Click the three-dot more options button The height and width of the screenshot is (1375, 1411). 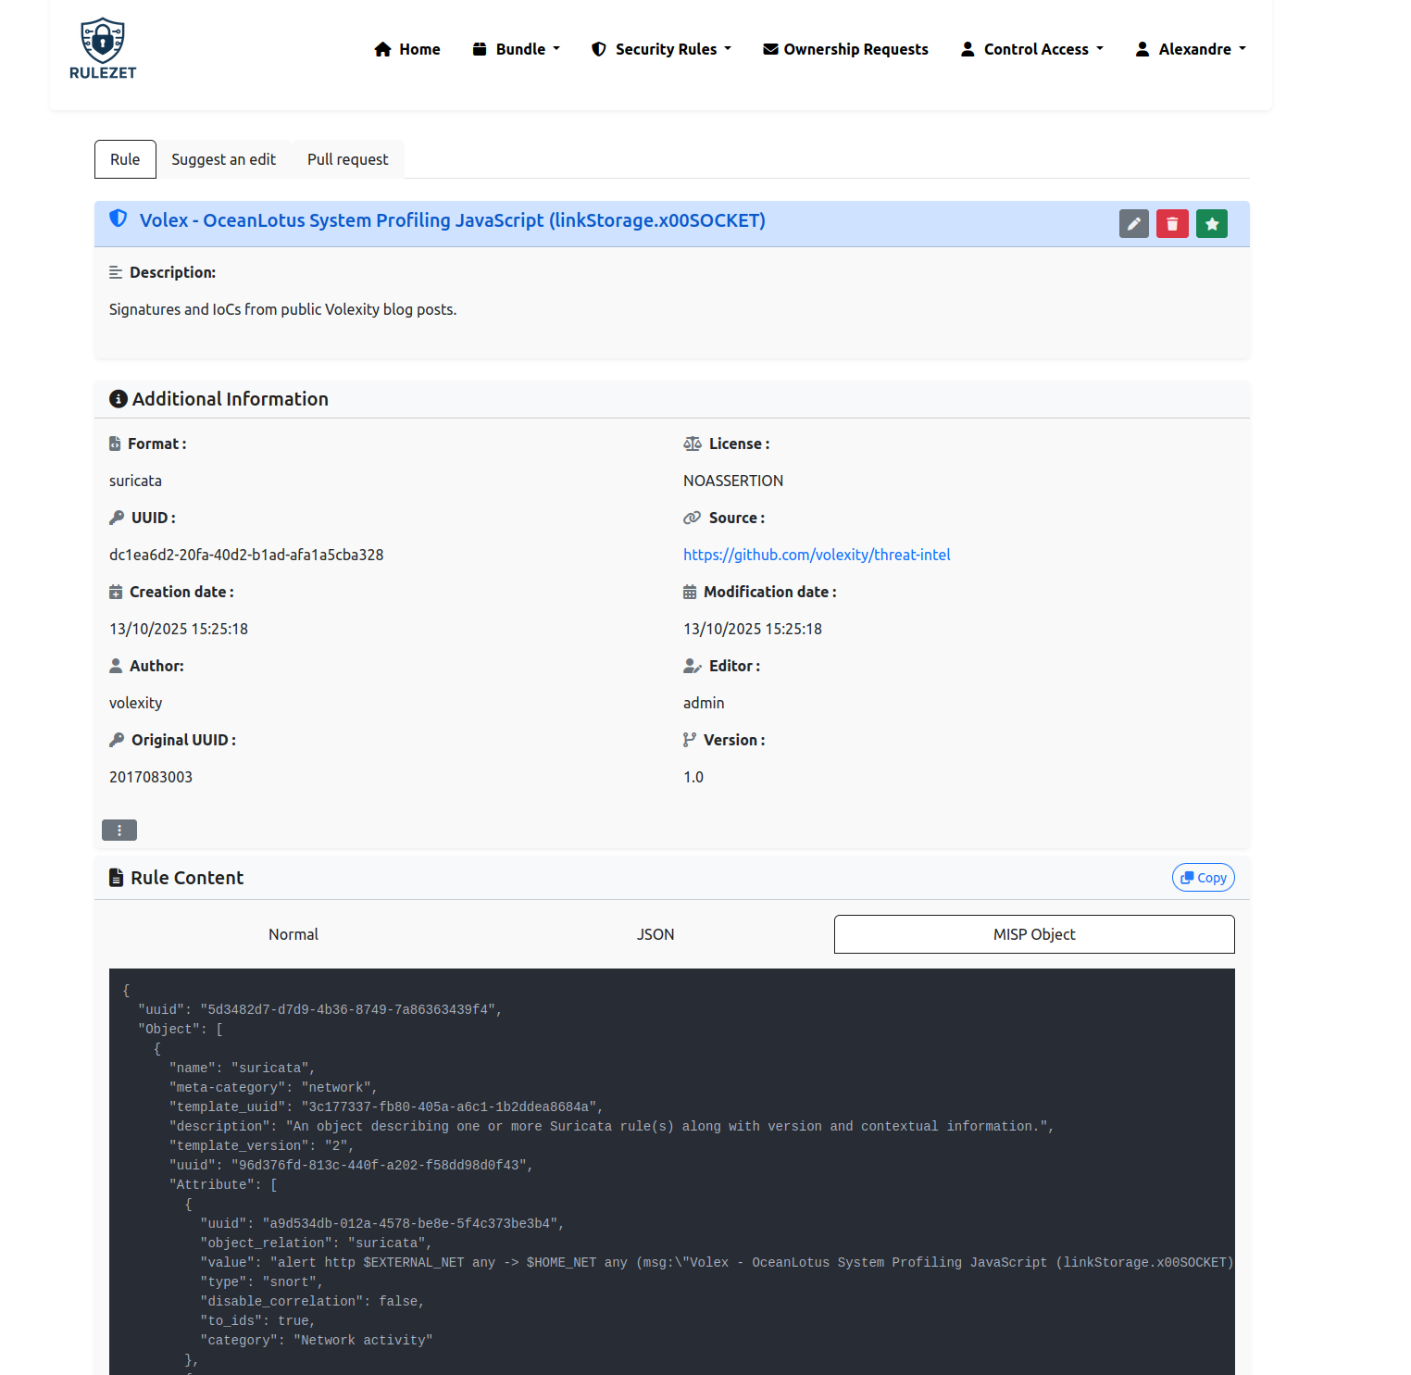pyautogui.click(x=119, y=831)
